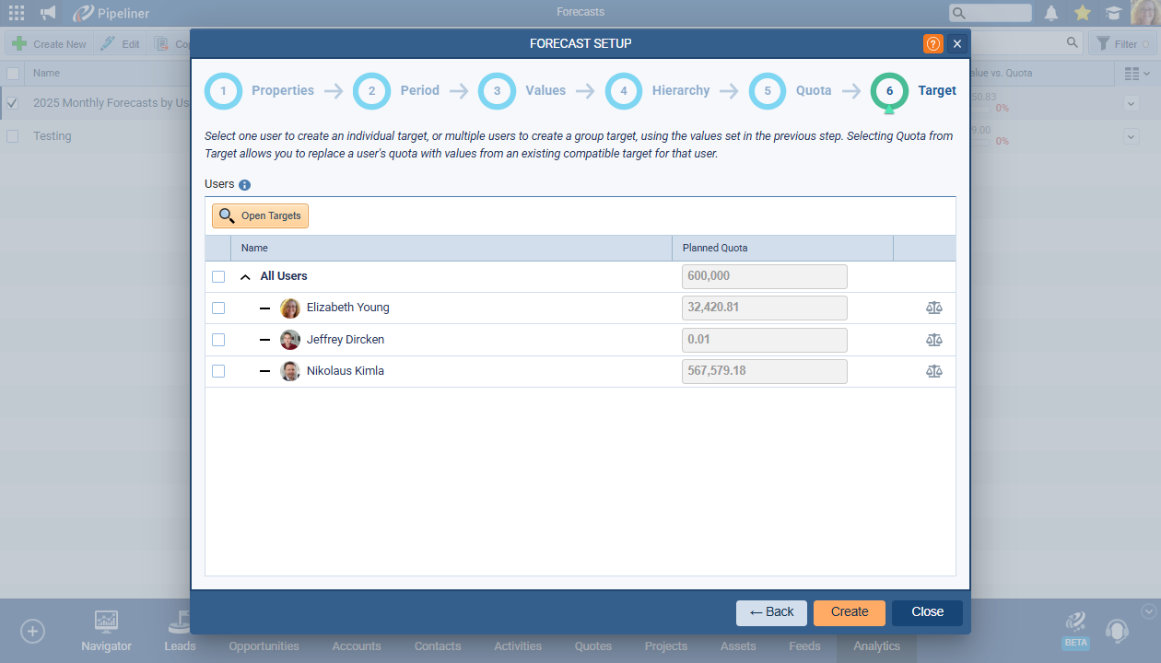Click the balance scale icon for Elizabeth Young

933,308
